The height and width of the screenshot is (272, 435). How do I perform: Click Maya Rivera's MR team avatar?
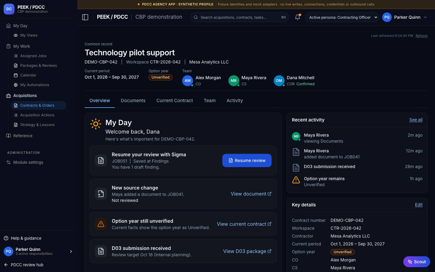point(234,81)
